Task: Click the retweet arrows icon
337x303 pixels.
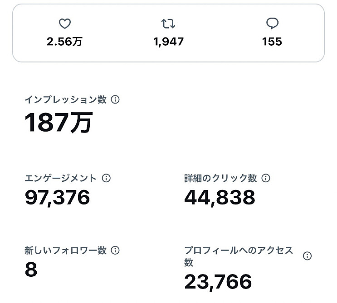Action: (x=168, y=24)
